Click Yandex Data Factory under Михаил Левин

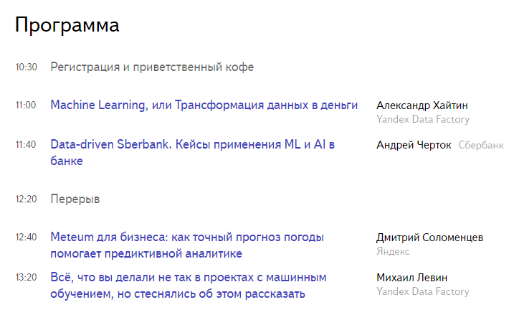click(x=422, y=292)
